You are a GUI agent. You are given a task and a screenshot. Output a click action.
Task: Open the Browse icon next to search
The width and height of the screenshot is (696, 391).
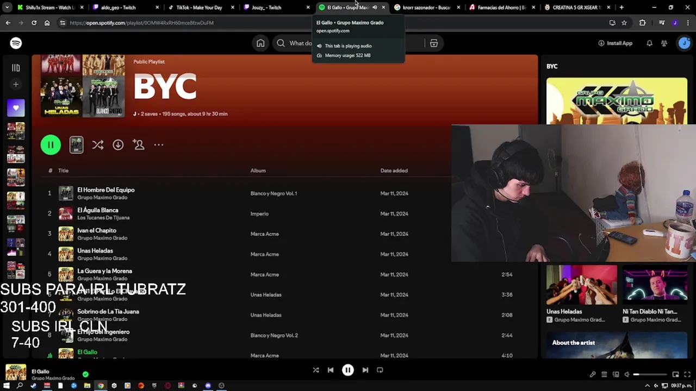point(434,43)
